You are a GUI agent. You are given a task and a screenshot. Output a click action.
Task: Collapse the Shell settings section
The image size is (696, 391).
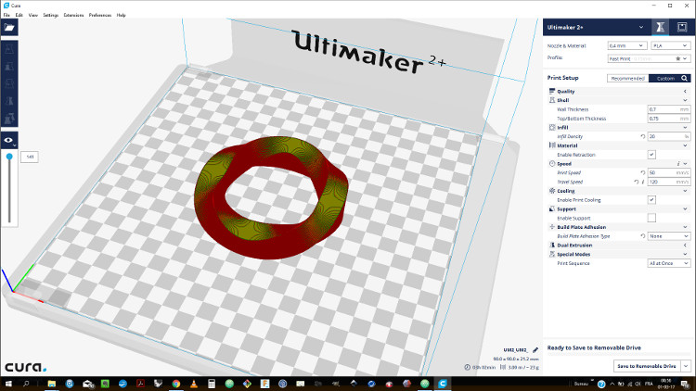point(618,100)
